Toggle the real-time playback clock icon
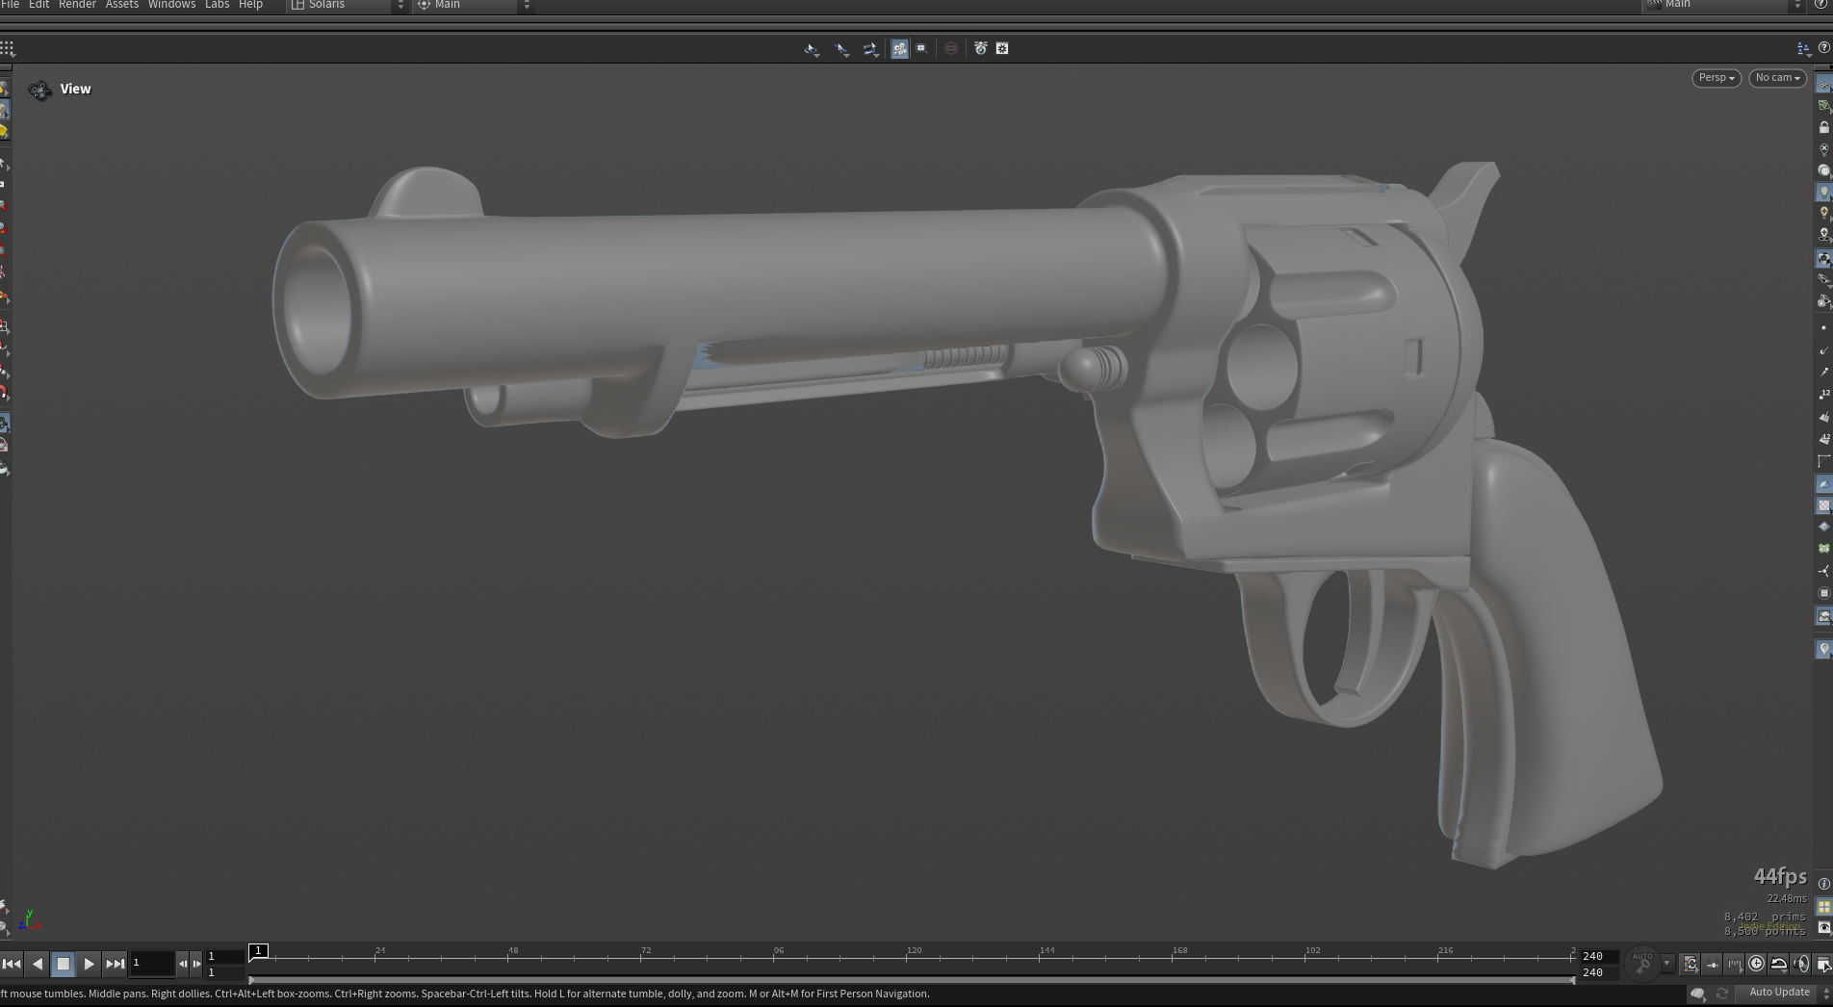 point(1756,964)
